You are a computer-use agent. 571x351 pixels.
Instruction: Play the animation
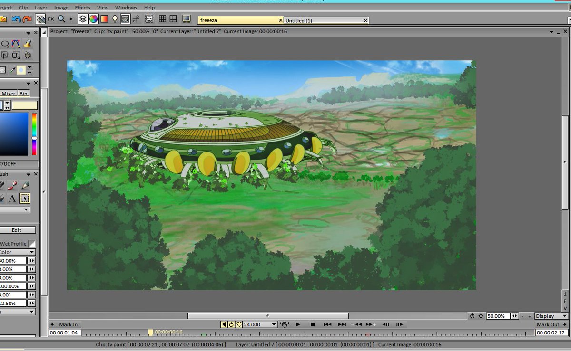[x=298, y=324]
